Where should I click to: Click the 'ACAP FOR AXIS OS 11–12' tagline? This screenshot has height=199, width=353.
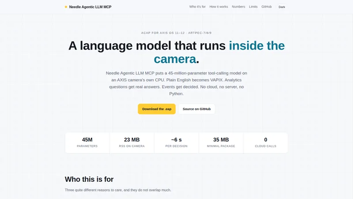click(163, 33)
